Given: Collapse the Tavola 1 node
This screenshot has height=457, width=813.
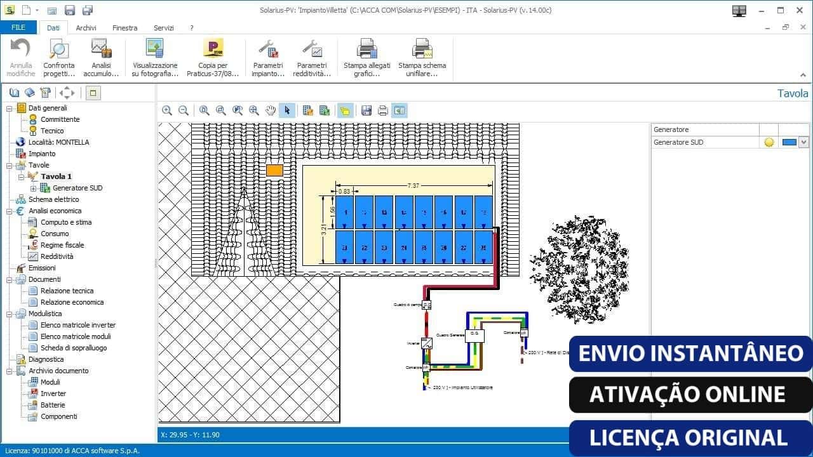Looking at the screenshot, I should [x=21, y=176].
